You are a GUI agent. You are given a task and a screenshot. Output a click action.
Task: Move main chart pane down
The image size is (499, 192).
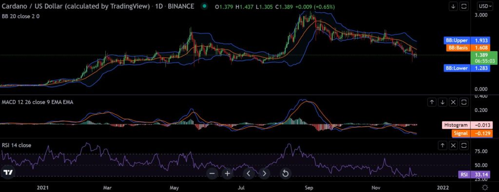click(453, 6)
